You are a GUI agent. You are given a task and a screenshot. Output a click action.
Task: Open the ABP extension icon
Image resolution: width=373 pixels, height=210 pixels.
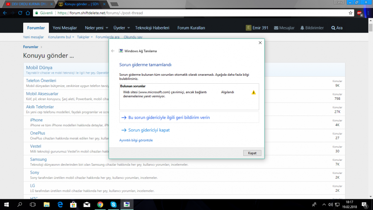click(360, 13)
